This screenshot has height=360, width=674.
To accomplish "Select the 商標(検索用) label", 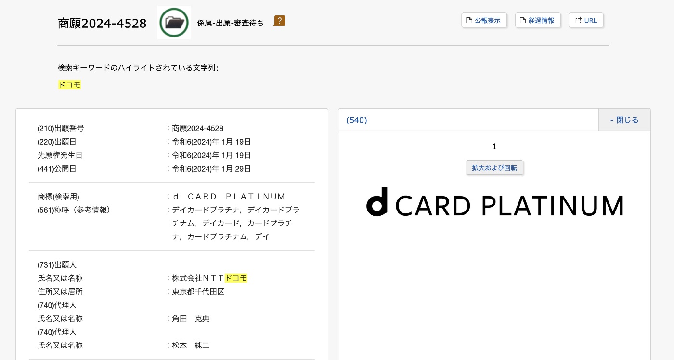I will pyautogui.click(x=58, y=197).
